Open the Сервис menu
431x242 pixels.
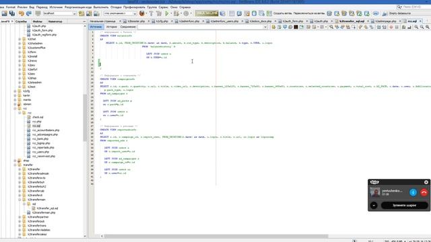(163, 7)
